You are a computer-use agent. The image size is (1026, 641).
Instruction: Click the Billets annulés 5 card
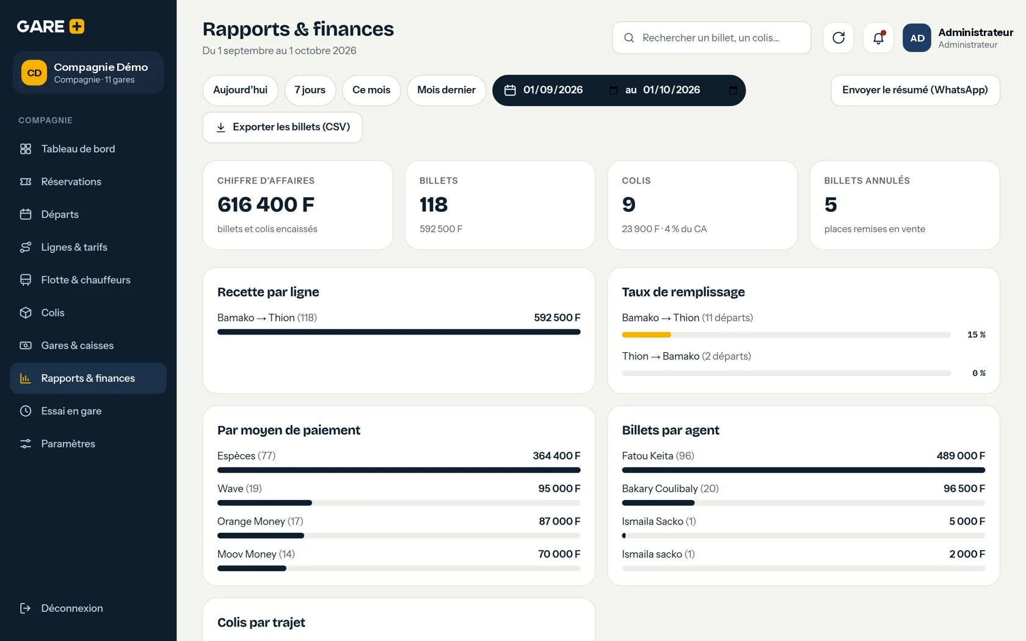904,205
